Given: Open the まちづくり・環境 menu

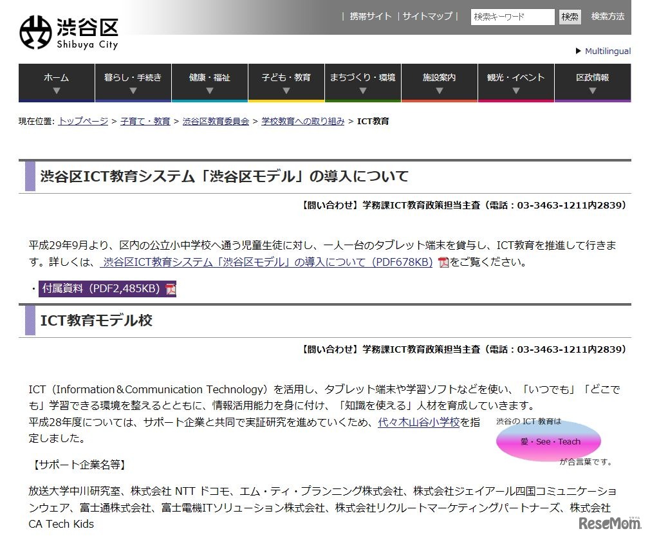Looking at the screenshot, I should (362, 82).
